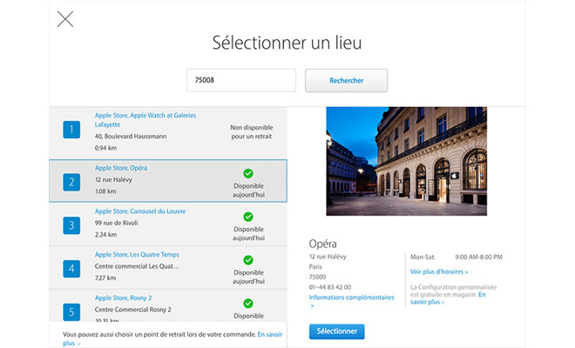Viewport: 575px width, 348px height.
Task: Click the 'Centre commercial Les Quat…' address
Action: [137, 266]
